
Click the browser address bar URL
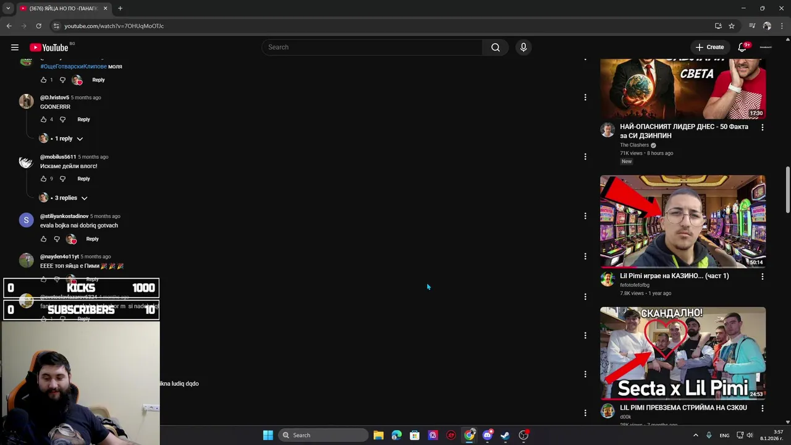[x=114, y=26]
